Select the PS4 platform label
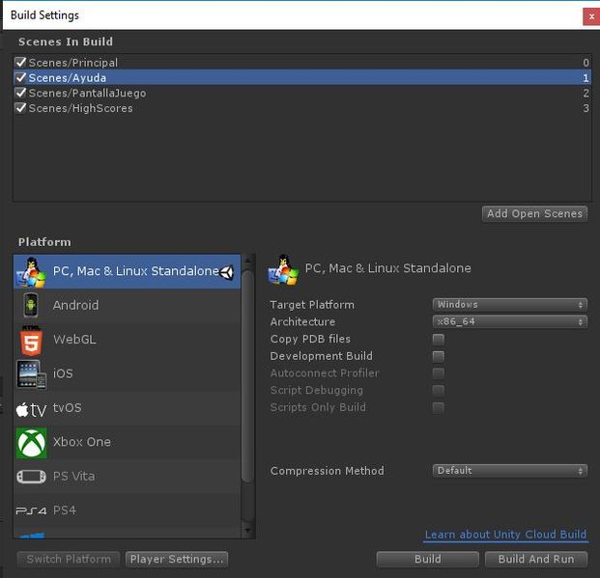This screenshot has width=600, height=578. pos(65,510)
